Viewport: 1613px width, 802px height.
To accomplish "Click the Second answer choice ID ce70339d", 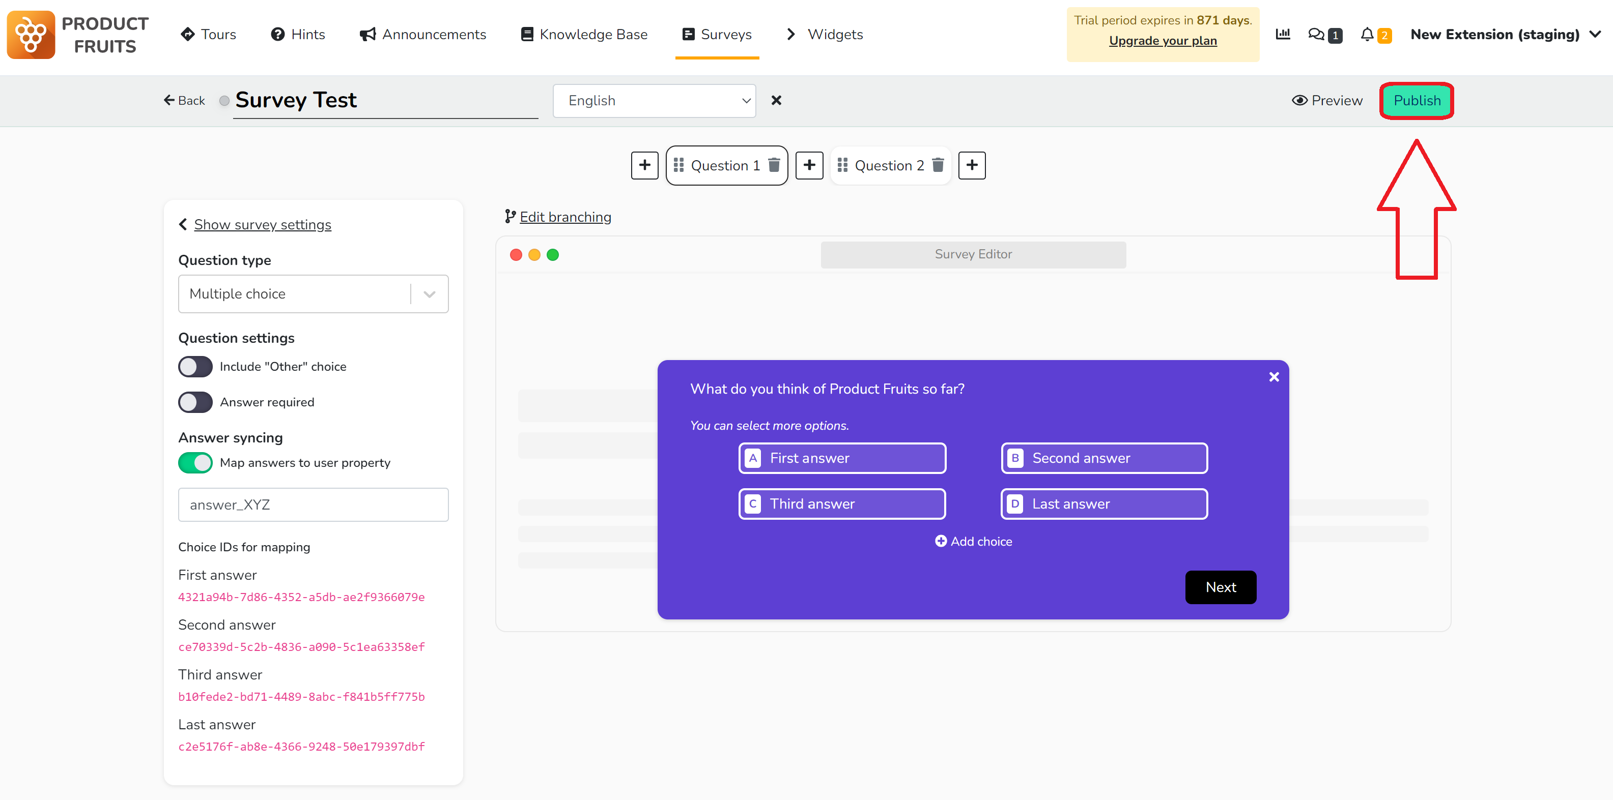I will click(301, 647).
